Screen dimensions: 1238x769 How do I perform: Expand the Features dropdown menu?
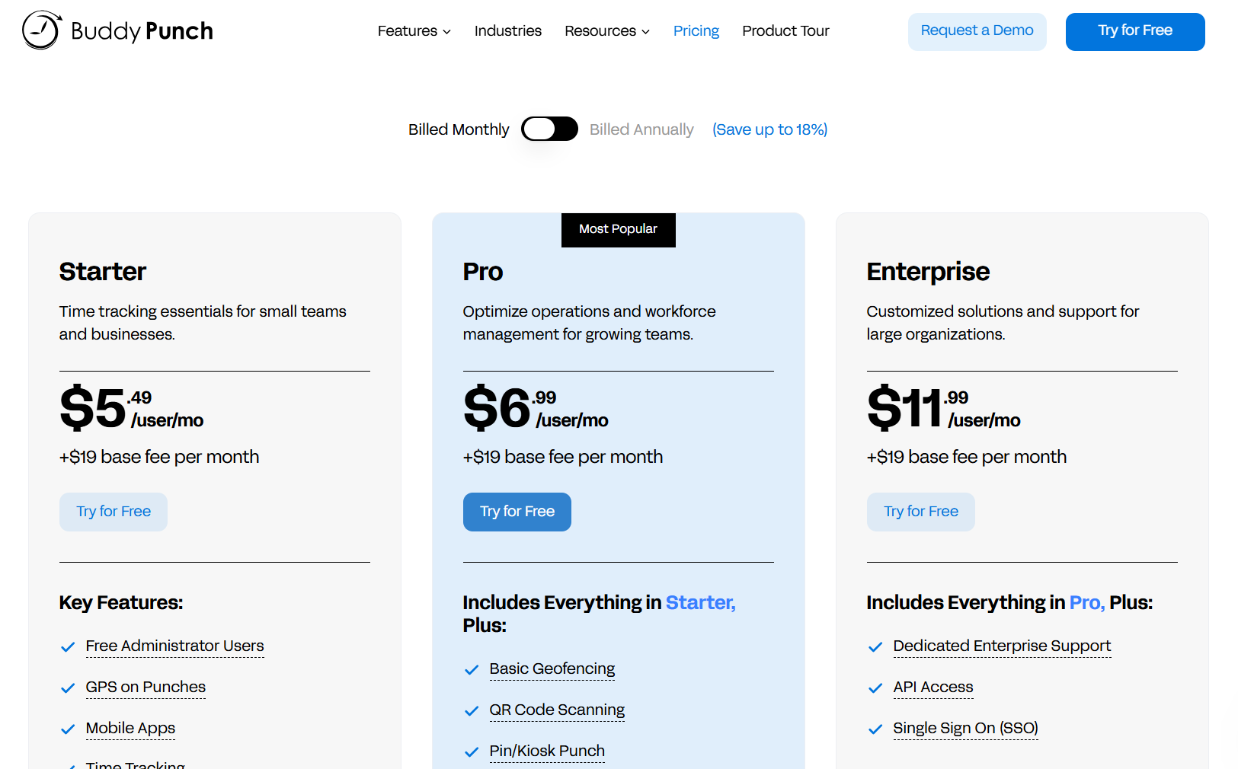pyautogui.click(x=414, y=31)
